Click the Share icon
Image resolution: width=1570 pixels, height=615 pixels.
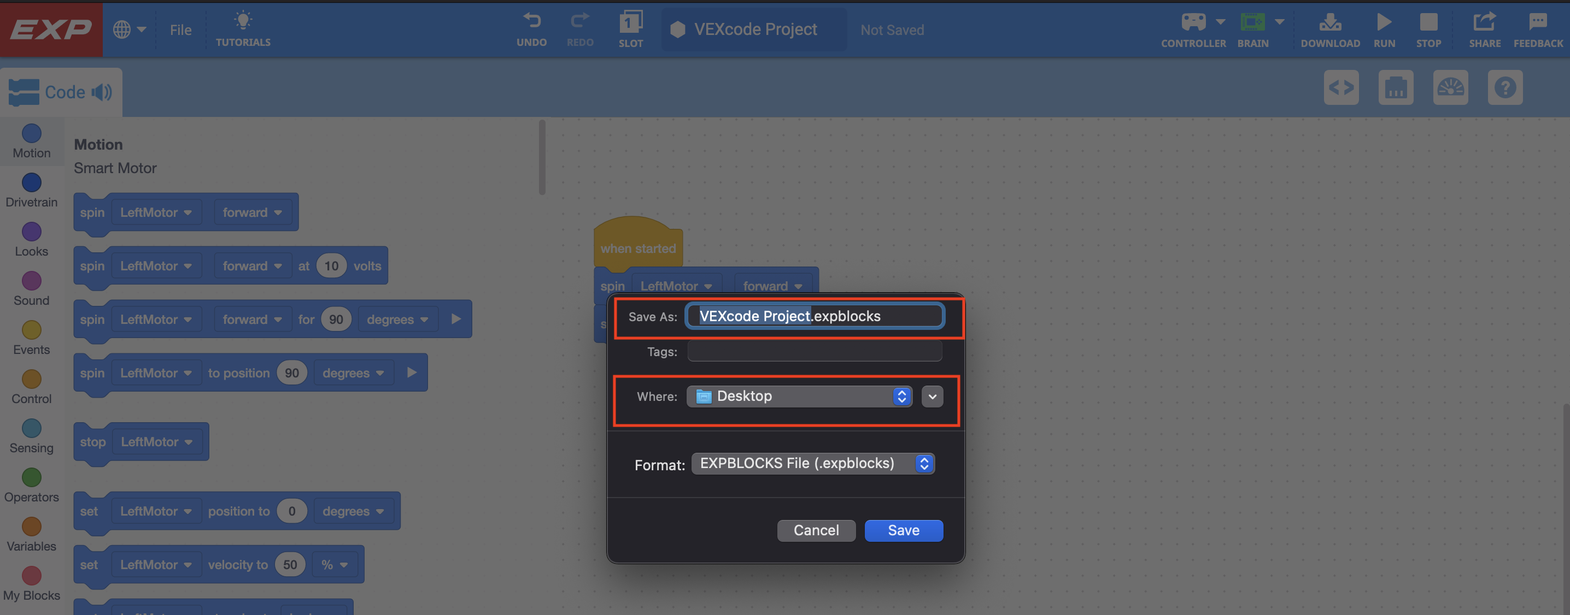[x=1484, y=22]
